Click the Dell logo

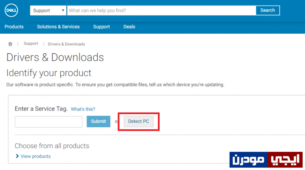tap(11, 10)
